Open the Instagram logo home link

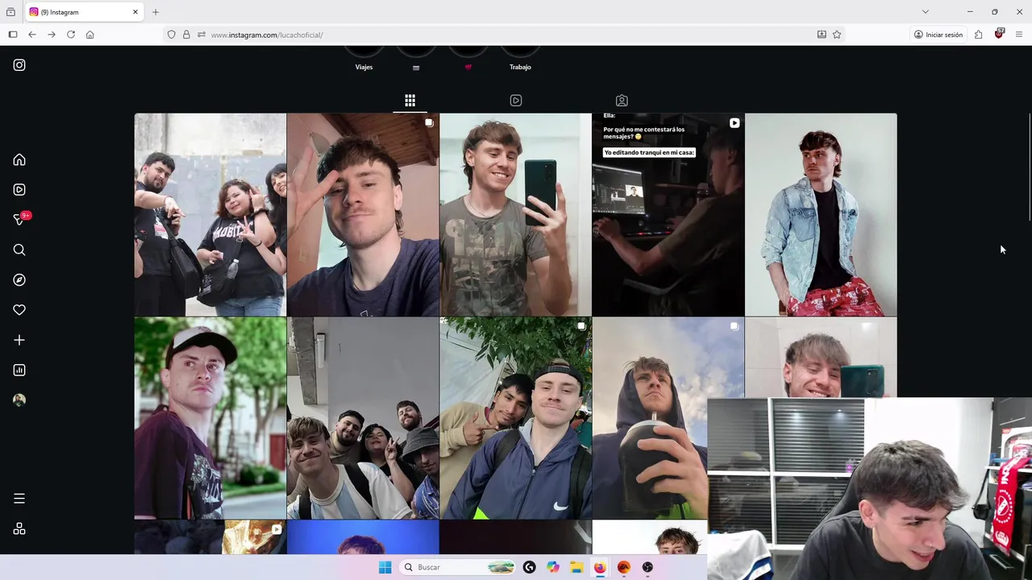(19, 65)
